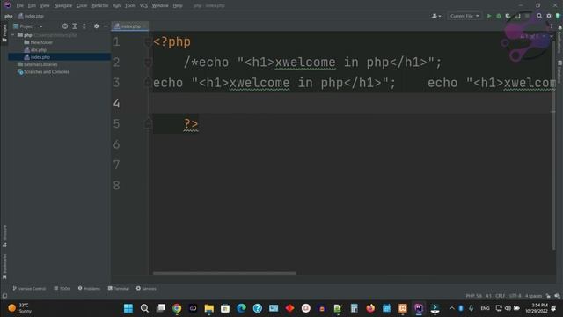Toggle the Structure tool window side tab

click(x=4, y=236)
